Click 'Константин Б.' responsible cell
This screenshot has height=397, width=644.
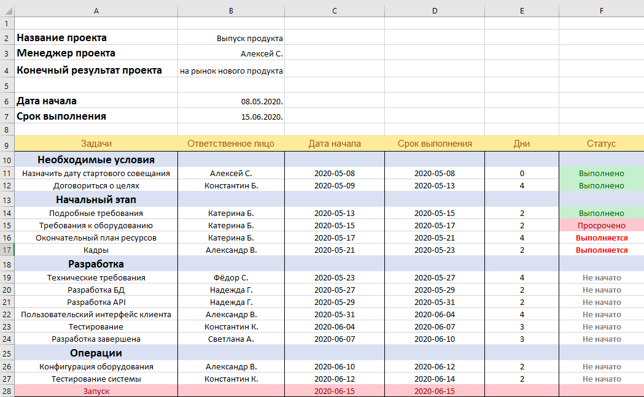(231, 185)
